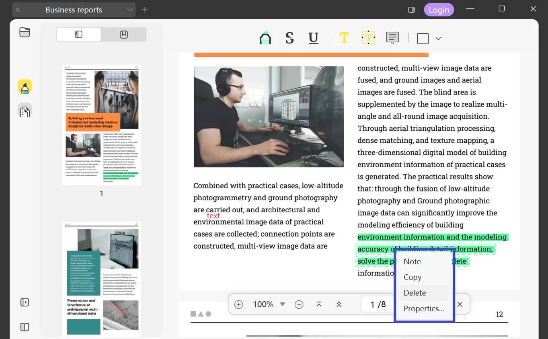Image resolution: width=548 pixels, height=339 pixels.
Task: Select the yellow Text comment tool
Action: (344, 38)
